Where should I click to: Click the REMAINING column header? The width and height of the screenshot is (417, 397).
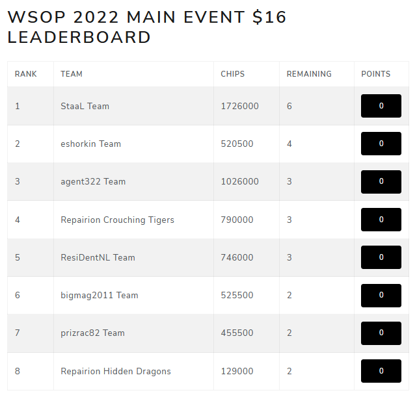tap(309, 74)
